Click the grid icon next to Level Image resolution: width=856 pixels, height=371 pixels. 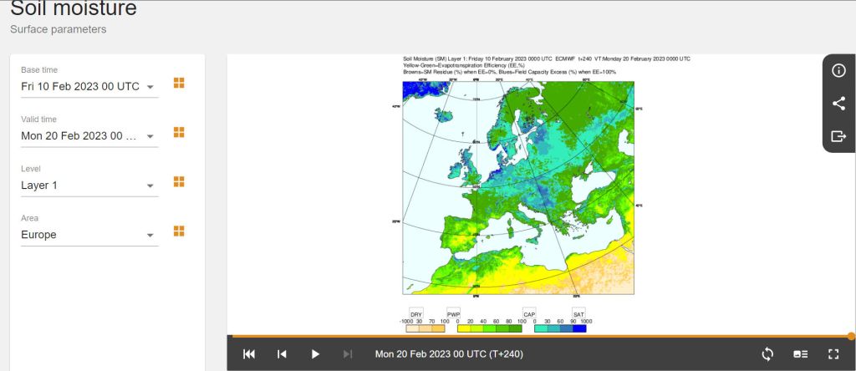(x=178, y=181)
